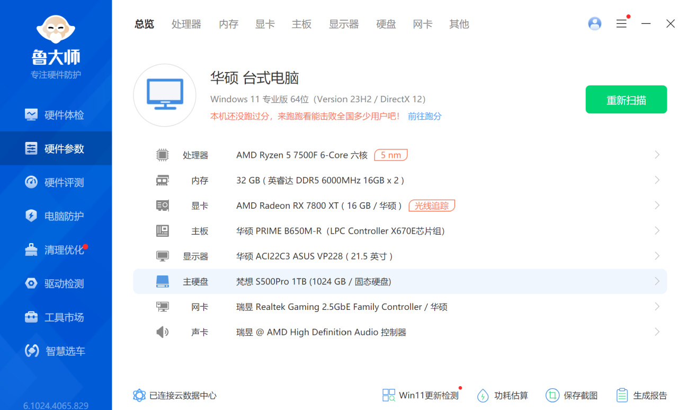Viewport: 678px width, 410px height.
Task: Click the 硬件参数 list icon
Action: pyautogui.click(x=31, y=148)
